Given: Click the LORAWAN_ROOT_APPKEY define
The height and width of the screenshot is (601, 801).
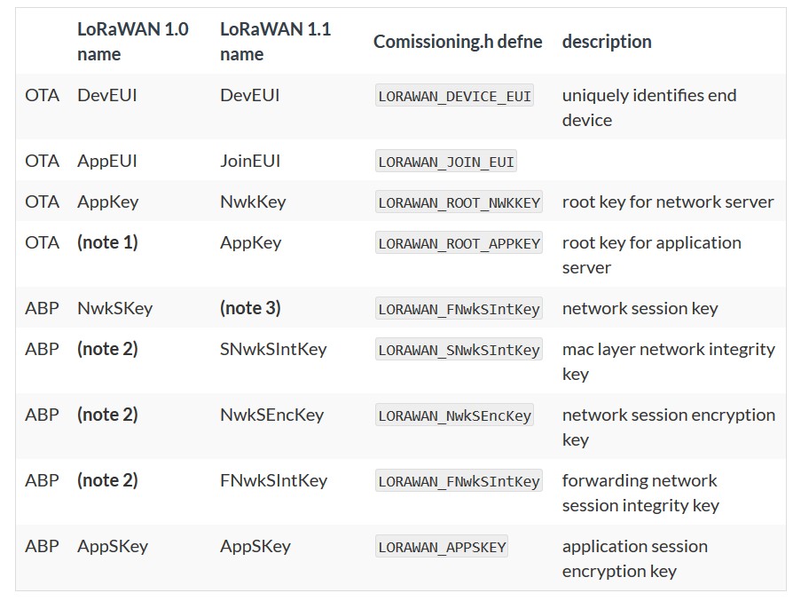Looking at the screenshot, I should pyautogui.click(x=459, y=242).
